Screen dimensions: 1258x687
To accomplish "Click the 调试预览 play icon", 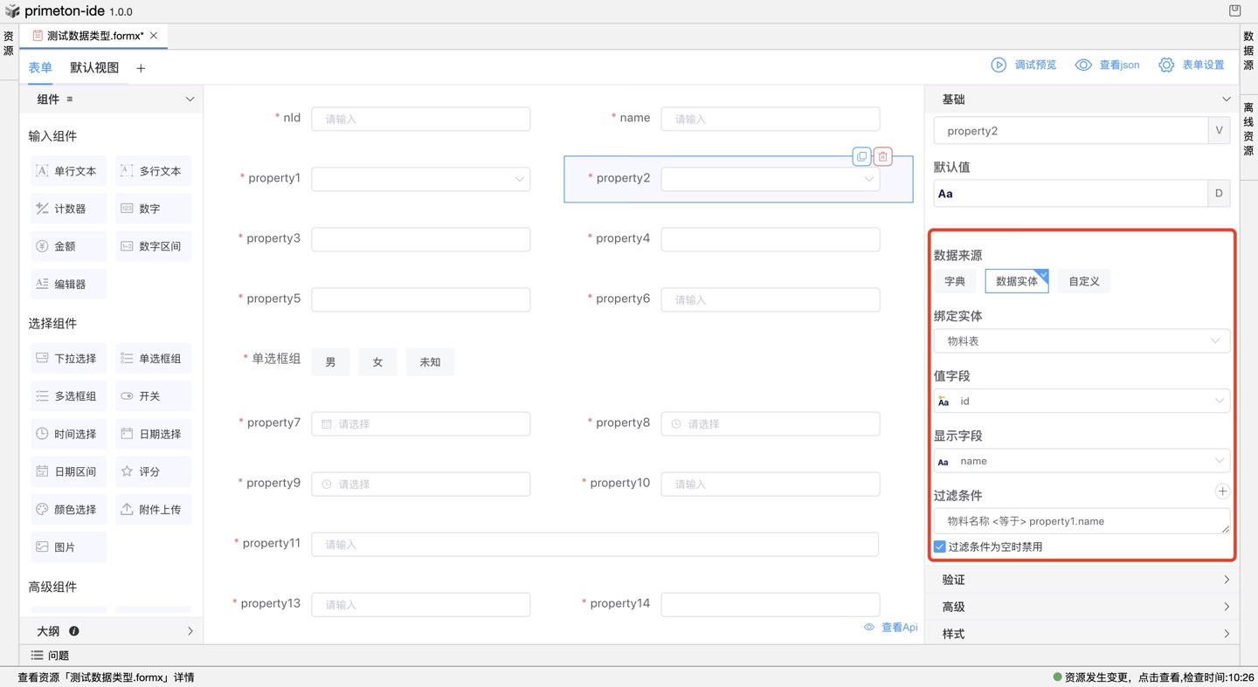I will coord(999,65).
